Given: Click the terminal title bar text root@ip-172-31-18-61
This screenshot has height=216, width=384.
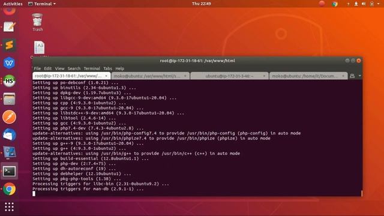Looking at the screenshot, I should coord(197,61).
